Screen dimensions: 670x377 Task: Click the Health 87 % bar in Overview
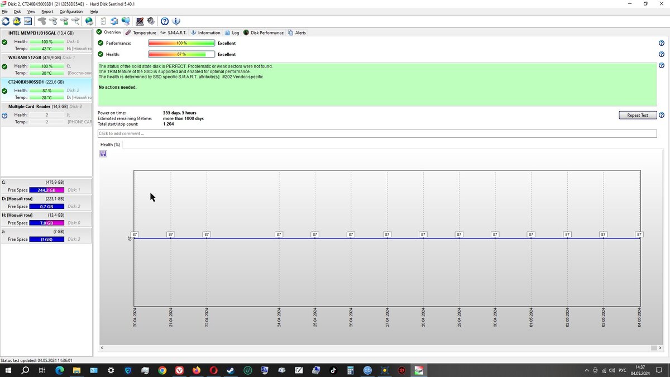click(x=181, y=54)
